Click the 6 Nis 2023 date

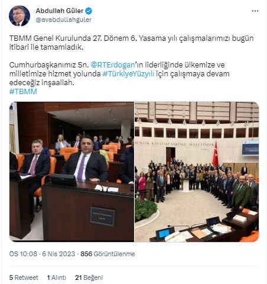58,254
